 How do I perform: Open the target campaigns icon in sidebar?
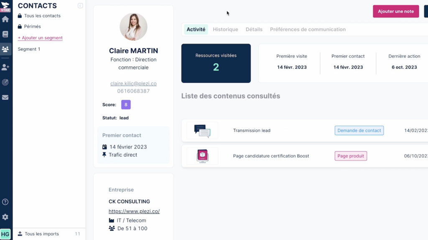pyautogui.click(x=5, y=82)
